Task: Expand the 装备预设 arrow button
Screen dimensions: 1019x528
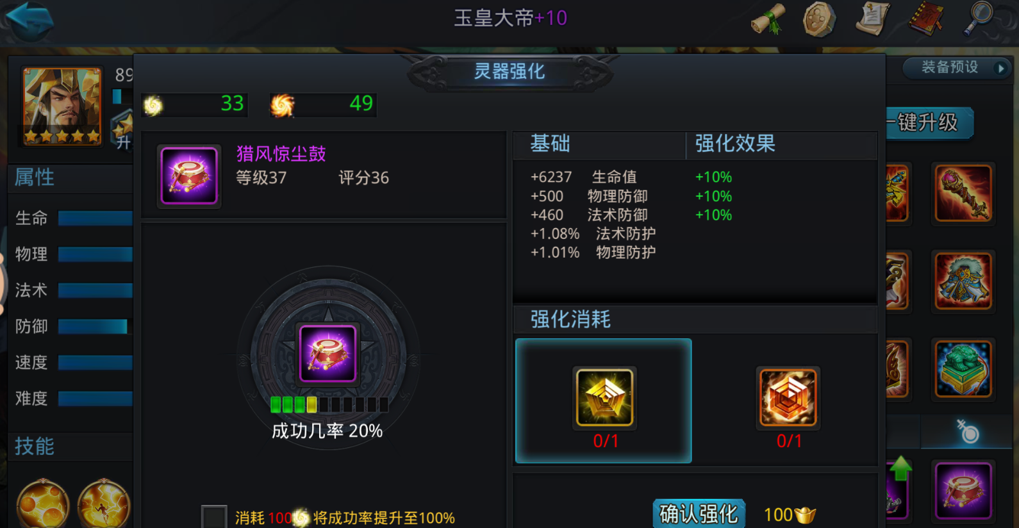Action: click(x=1001, y=68)
